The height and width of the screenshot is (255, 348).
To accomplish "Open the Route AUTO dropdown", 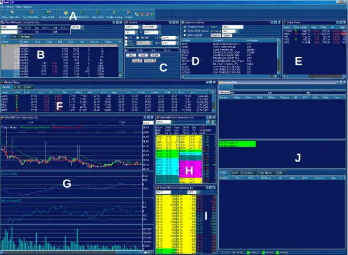I will click(177, 38).
